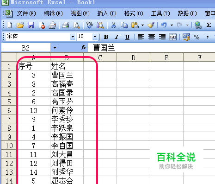
Task: Paste with the clipboard icon
Action: click(x=135, y=25)
